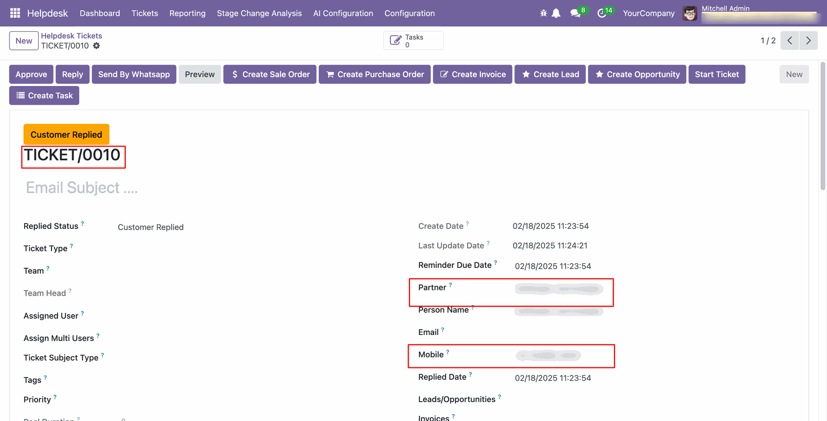Show help tooltip for Reminder Due Date
The image size is (827, 421).
(495, 263)
